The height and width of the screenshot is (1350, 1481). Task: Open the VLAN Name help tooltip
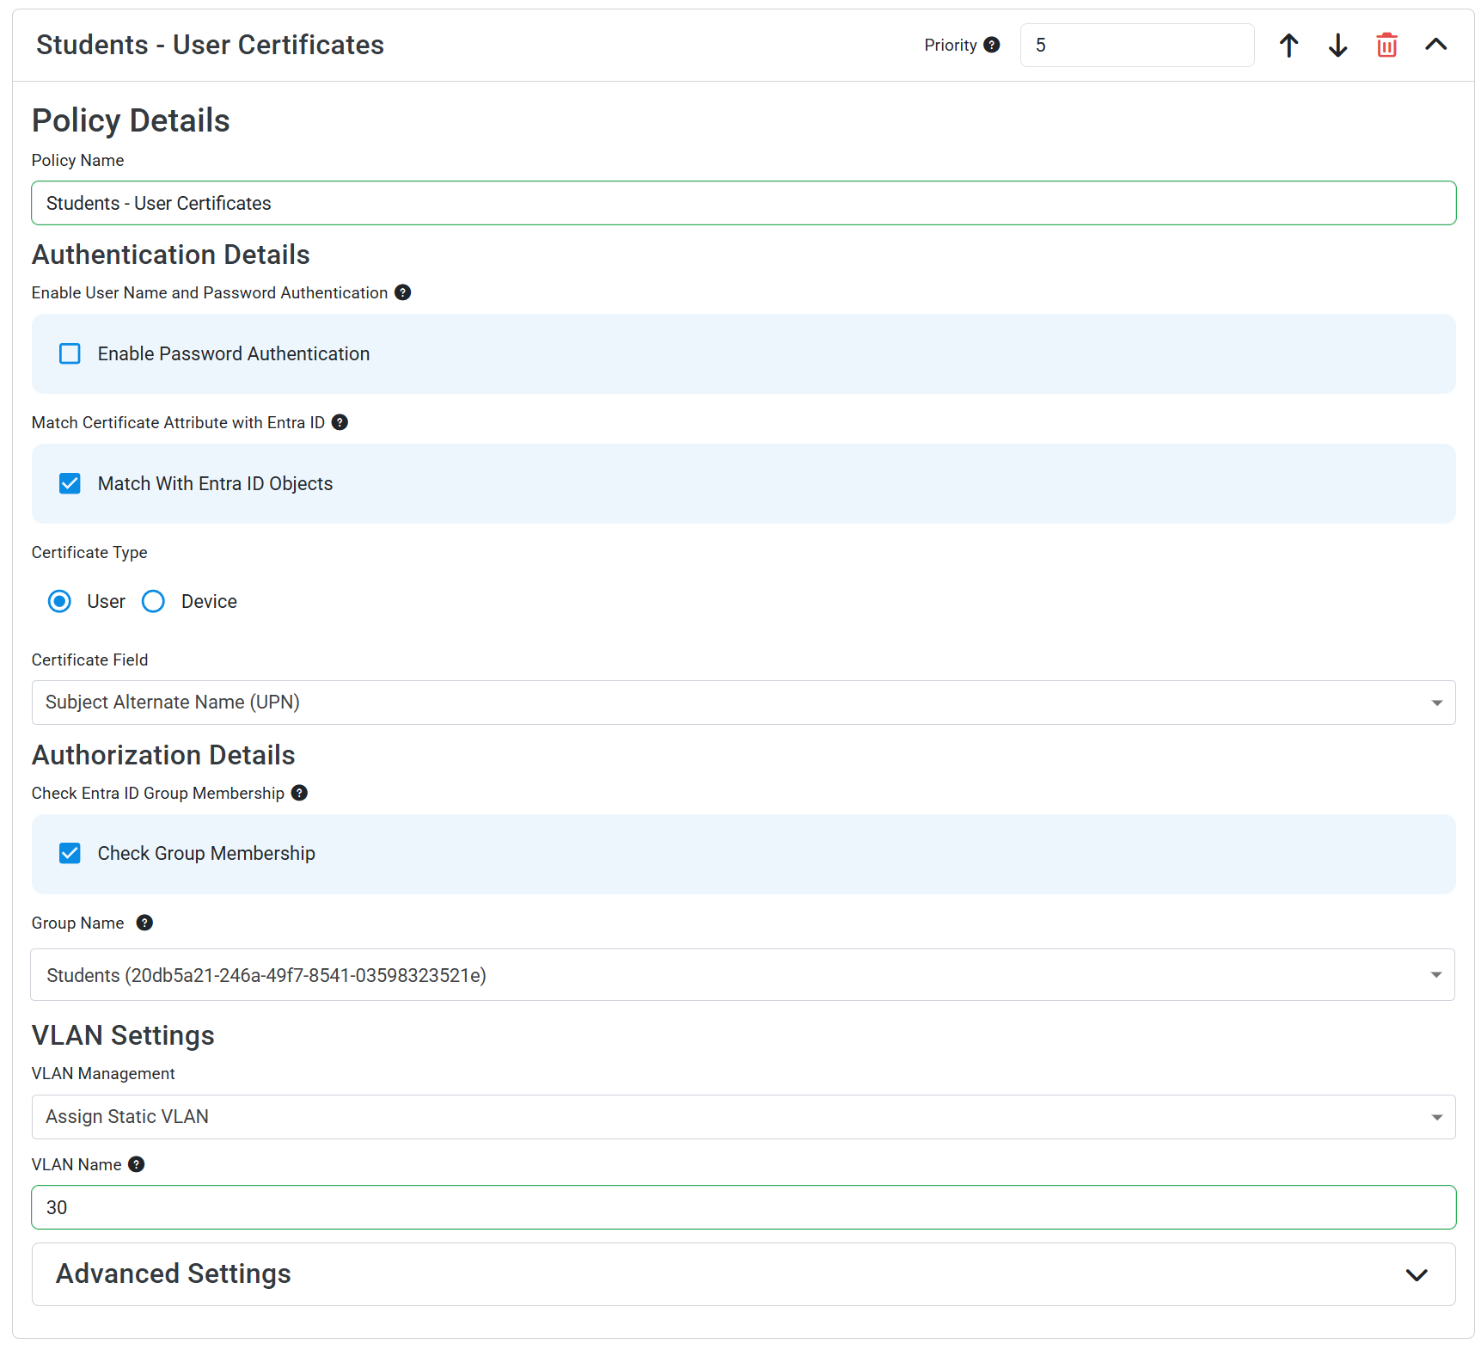point(135,1164)
